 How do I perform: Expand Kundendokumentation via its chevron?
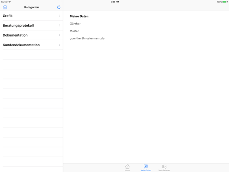(x=59, y=45)
